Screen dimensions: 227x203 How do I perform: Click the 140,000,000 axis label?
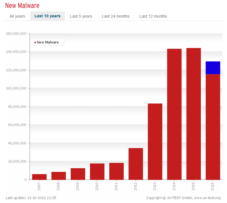click(16, 52)
